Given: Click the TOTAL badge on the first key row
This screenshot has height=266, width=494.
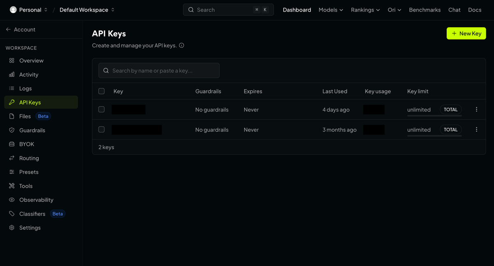Looking at the screenshot, I should pyautogui.click(x=451, y=110).
